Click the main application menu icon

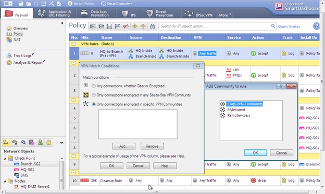click(x=8, y=4)
